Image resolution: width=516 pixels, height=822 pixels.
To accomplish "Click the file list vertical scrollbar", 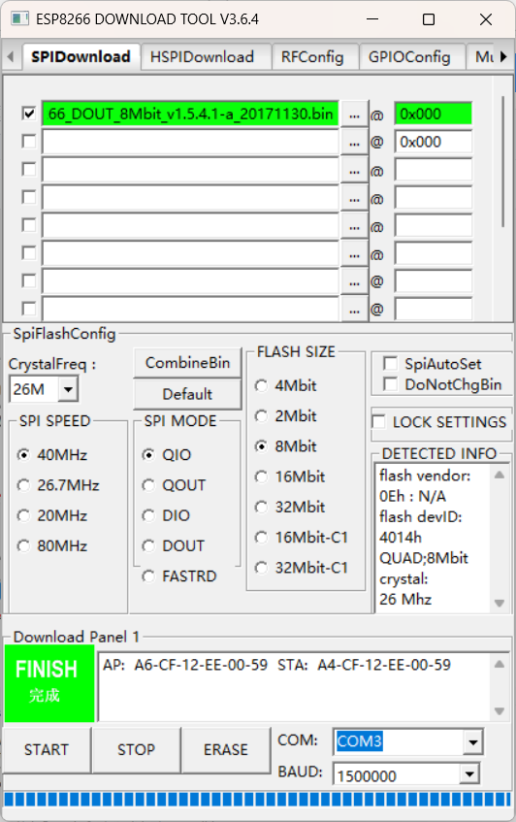I will [502, 161].
